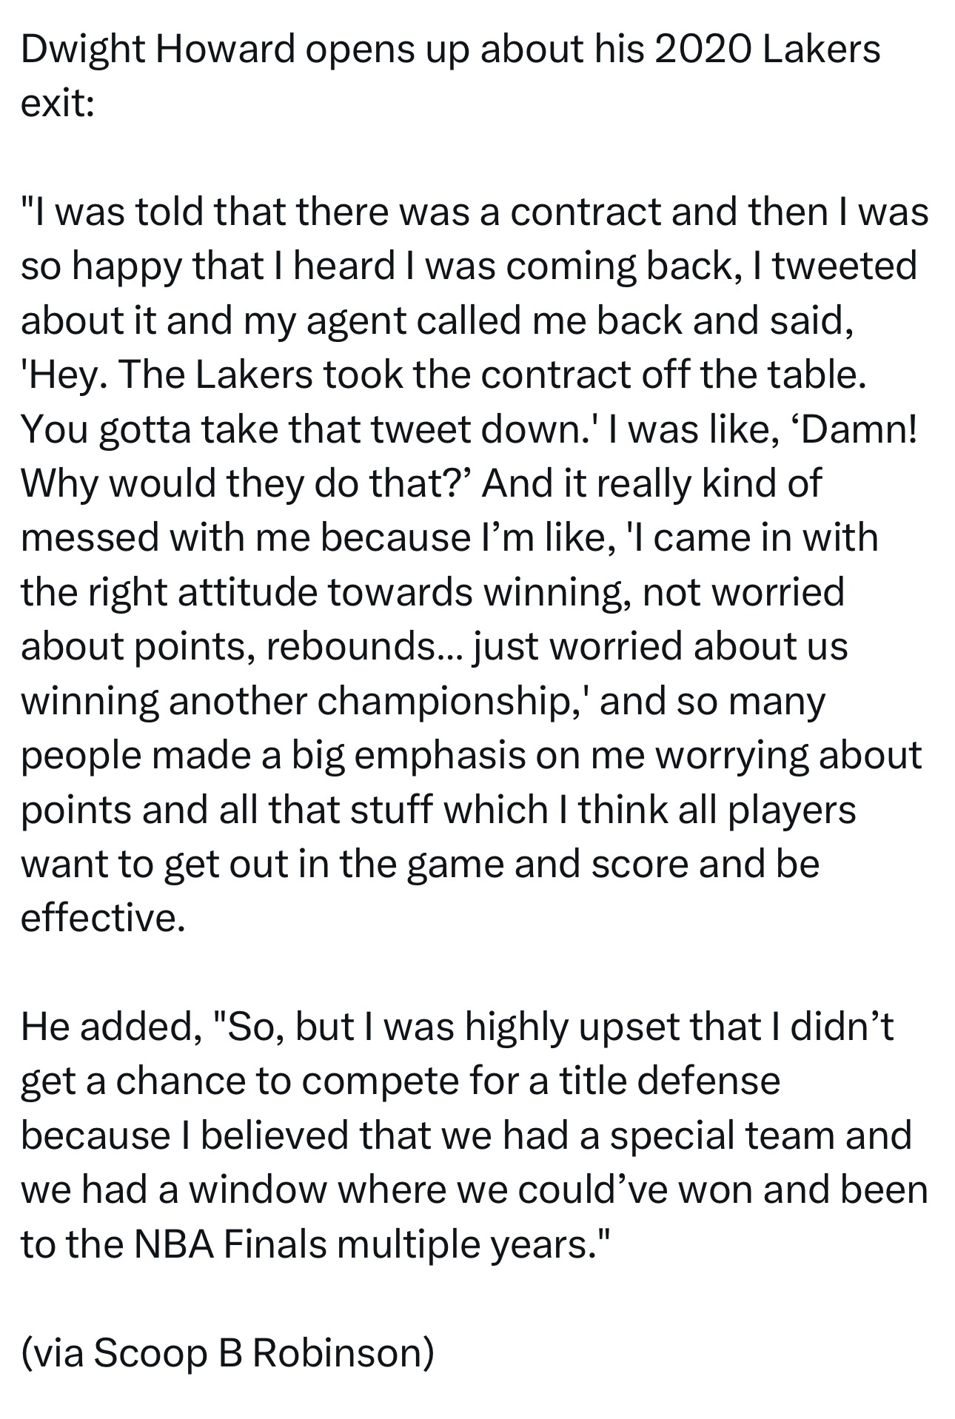This screenshot has width=955, height=1419.
Task: Click the word "tweeted" in the quote
Action: [845, 266]
